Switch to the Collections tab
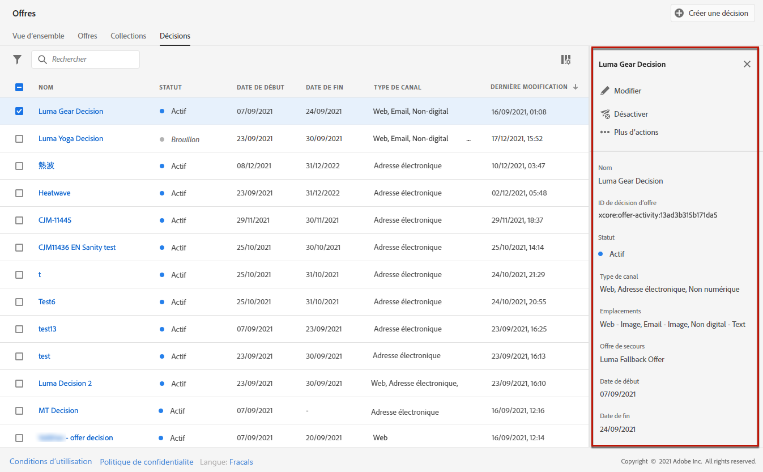The image size is (763, 472). [x=128, y=36]
